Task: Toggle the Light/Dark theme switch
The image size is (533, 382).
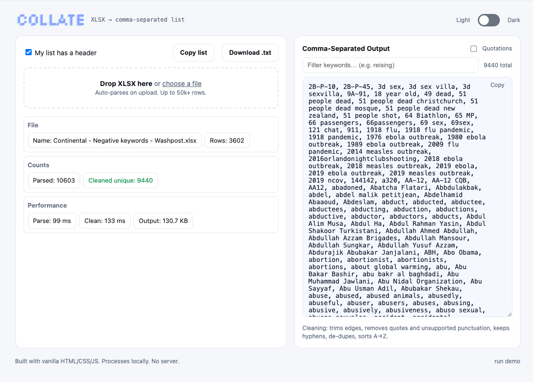Action: click(x=488, y=20)
